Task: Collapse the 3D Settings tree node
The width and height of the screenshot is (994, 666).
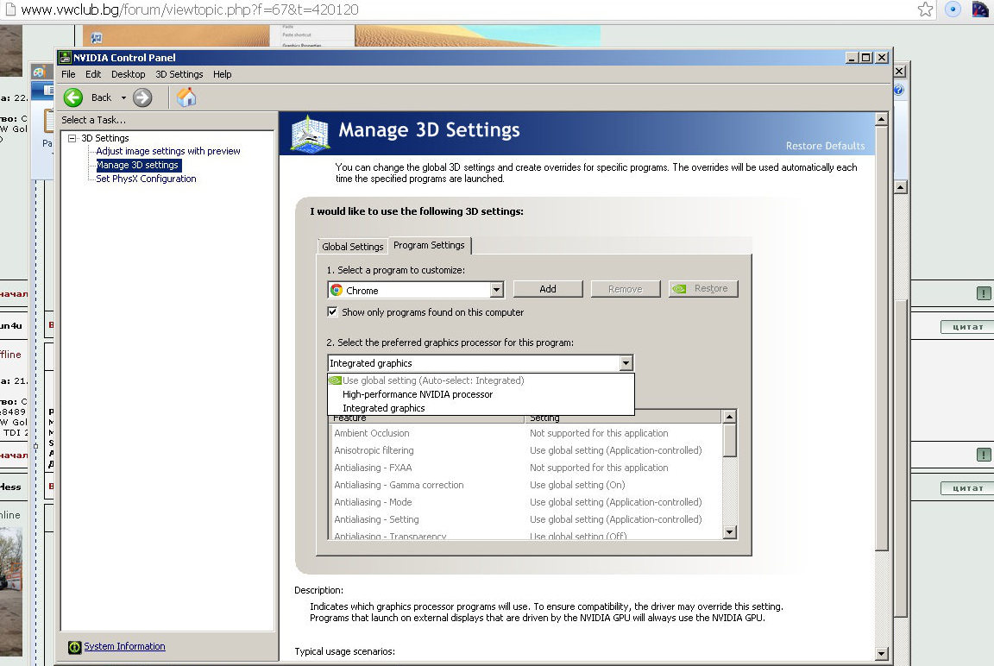Action: tap(72, 138)
